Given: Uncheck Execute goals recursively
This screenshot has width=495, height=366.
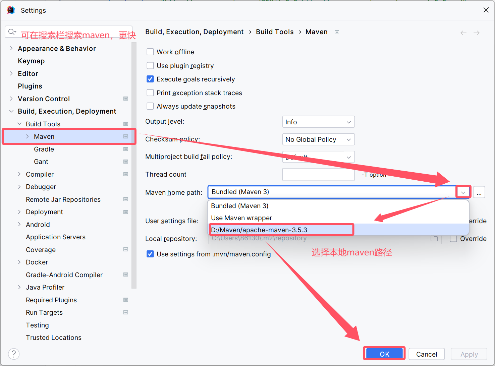Looking at the screenshot, I should click(150, 79).
